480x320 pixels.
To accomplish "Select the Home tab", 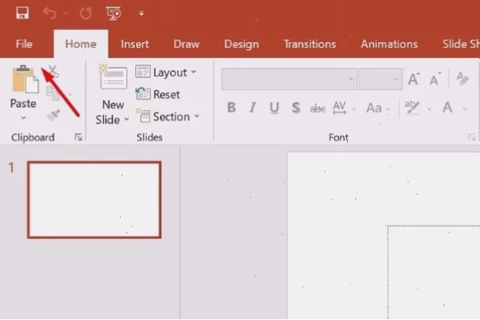I will [x=81, y=44].
